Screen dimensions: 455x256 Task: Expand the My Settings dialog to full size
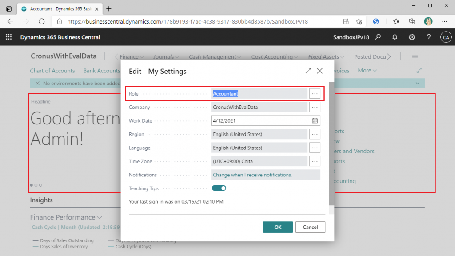click(308, 71)
